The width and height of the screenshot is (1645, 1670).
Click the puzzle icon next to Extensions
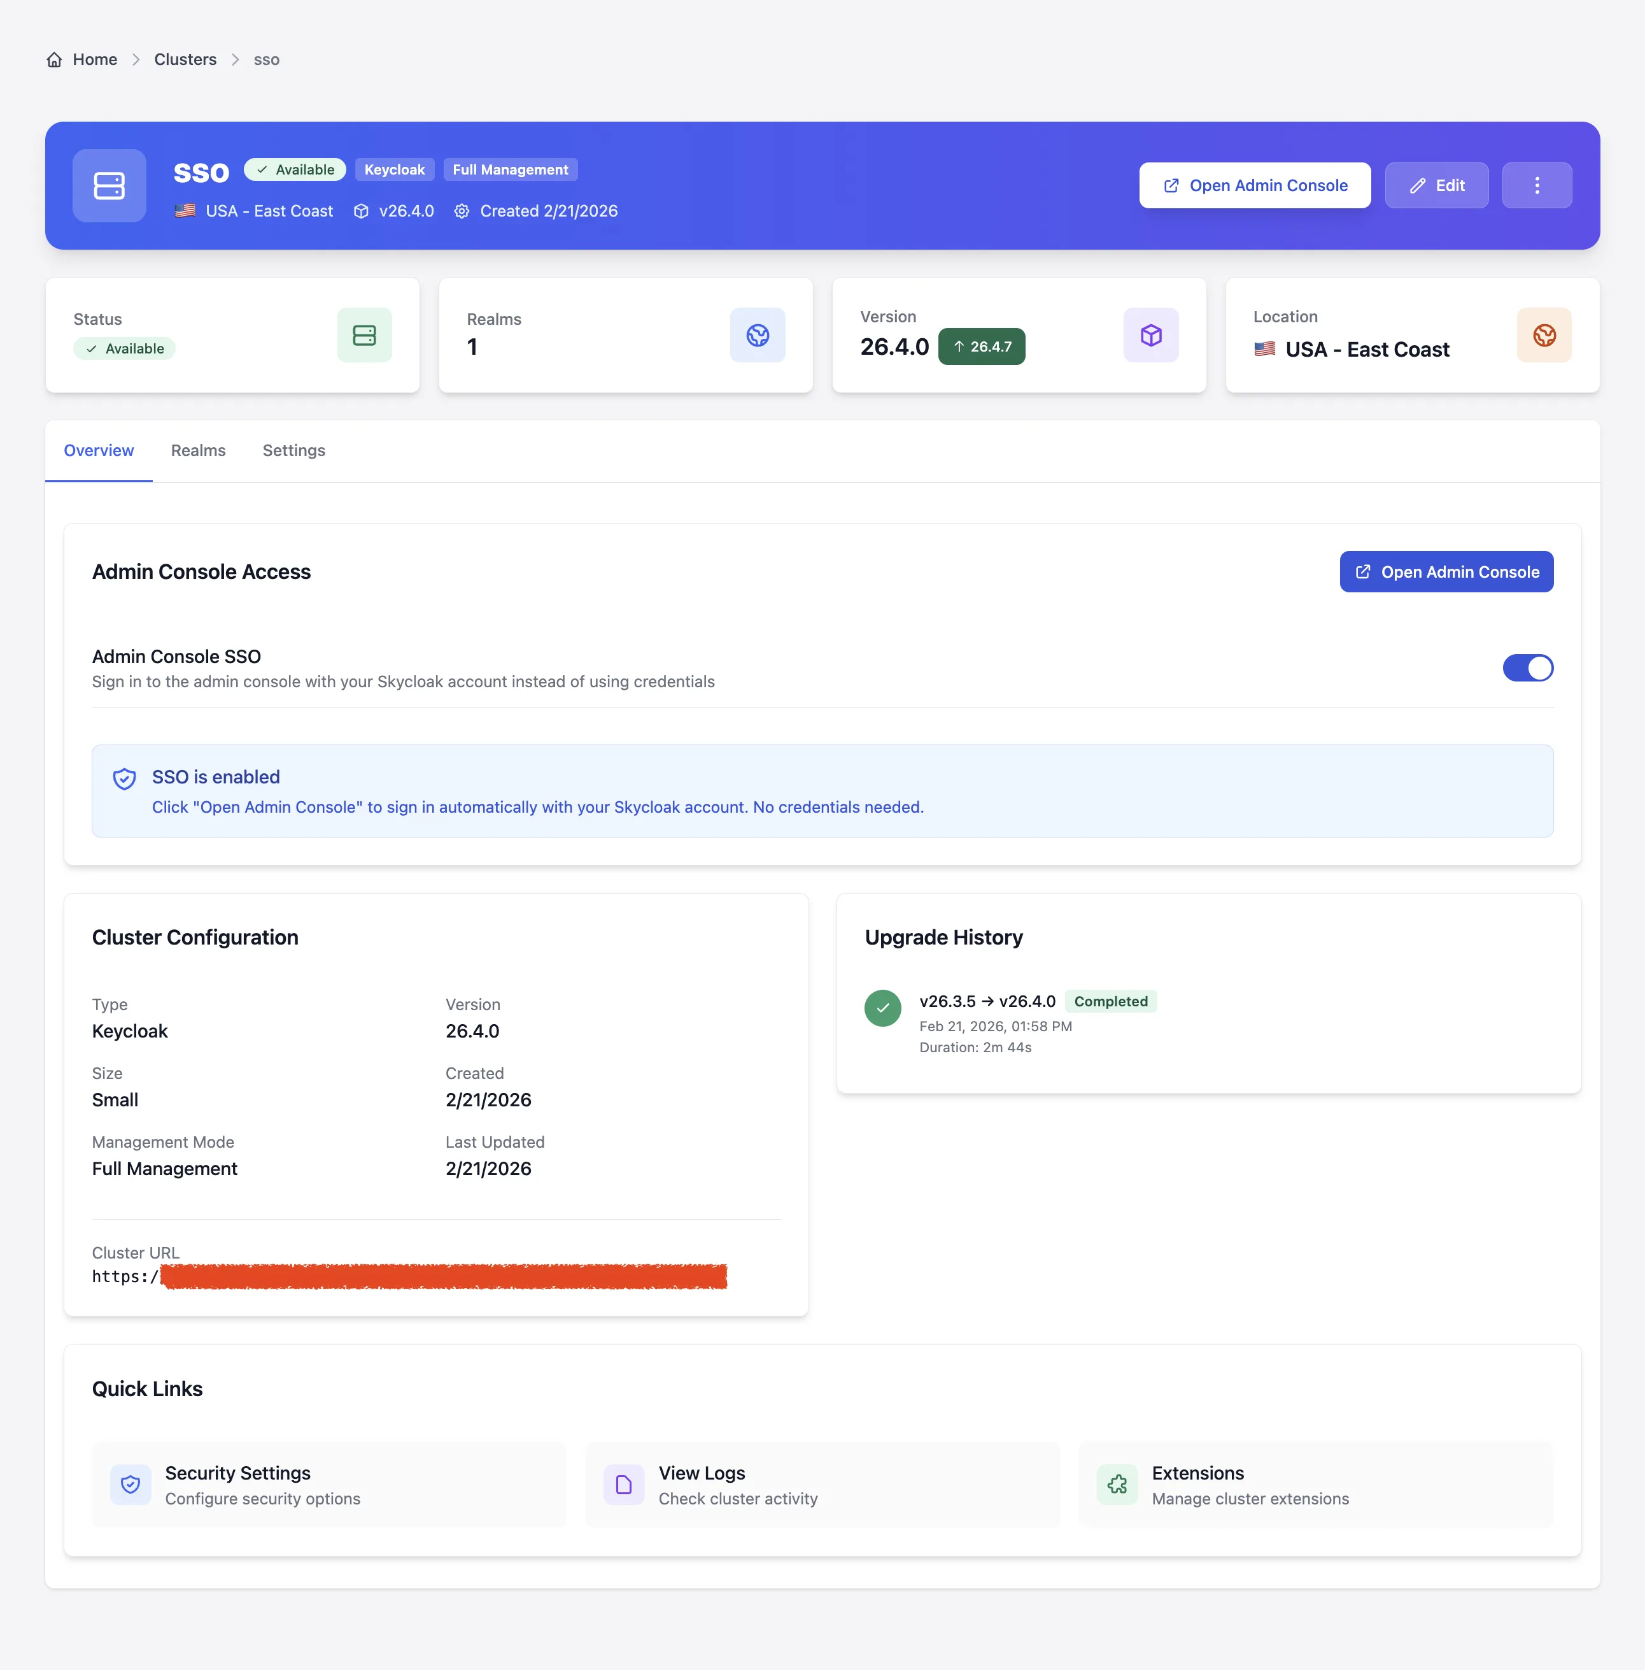coord(1117,1484)
